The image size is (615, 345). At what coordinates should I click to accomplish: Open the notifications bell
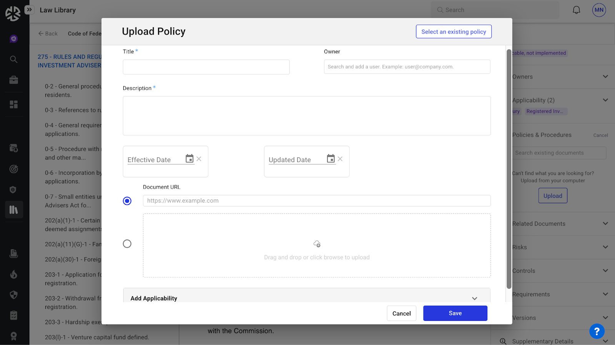tap(576, 10)
